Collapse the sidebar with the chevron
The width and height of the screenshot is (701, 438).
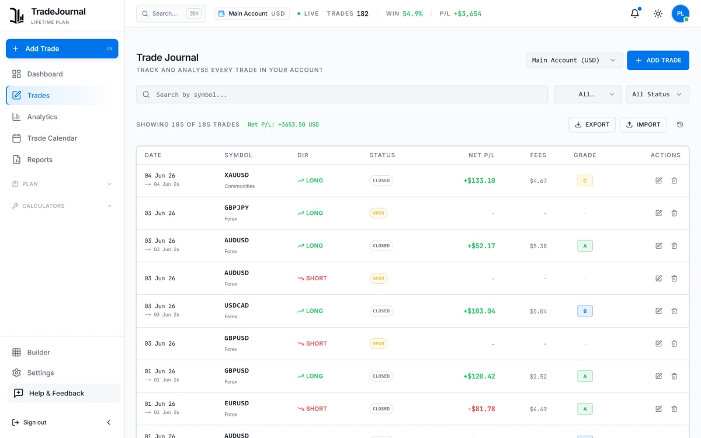point(109,422)
